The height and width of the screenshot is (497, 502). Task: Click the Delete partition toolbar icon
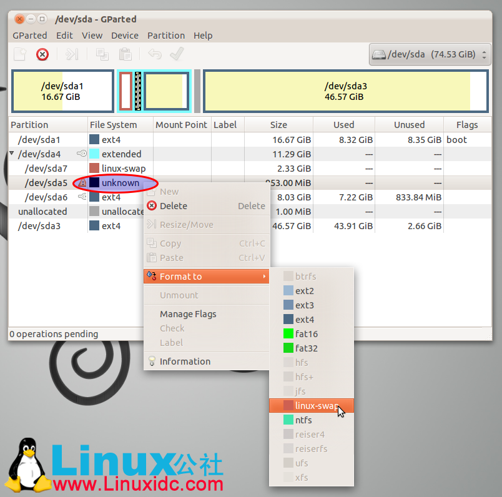42,54
